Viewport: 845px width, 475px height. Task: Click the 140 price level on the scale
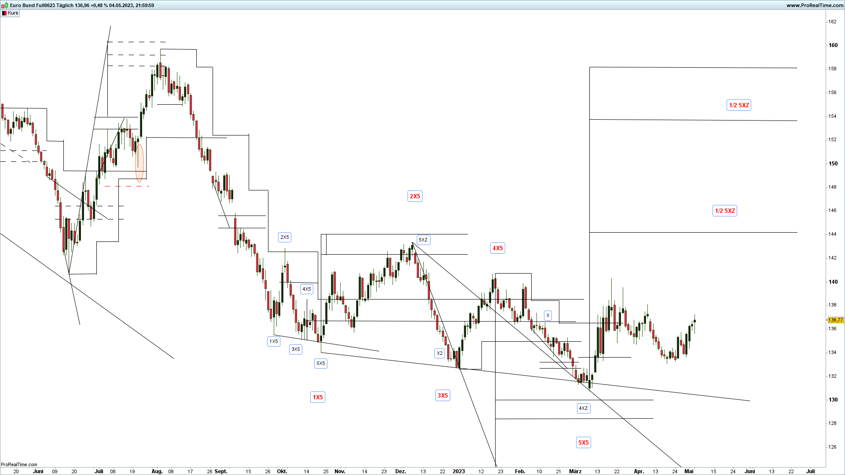click(x=833, y=281)
